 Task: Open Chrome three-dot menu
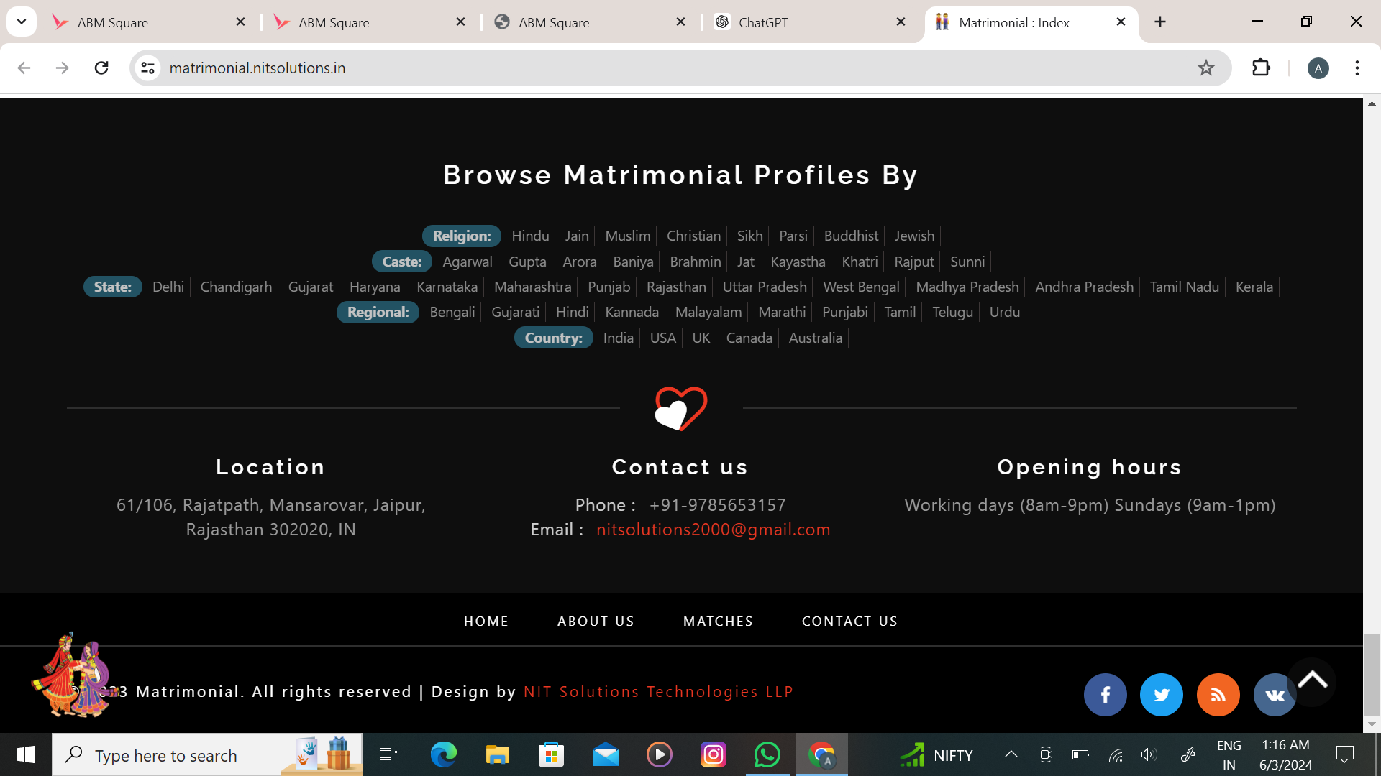coord(1357,68)
